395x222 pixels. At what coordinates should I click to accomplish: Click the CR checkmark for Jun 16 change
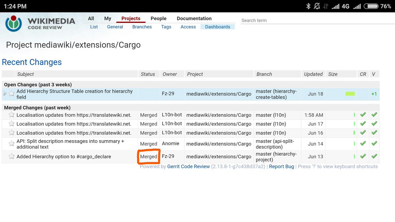pyautogui.click(x=363, y=133)
